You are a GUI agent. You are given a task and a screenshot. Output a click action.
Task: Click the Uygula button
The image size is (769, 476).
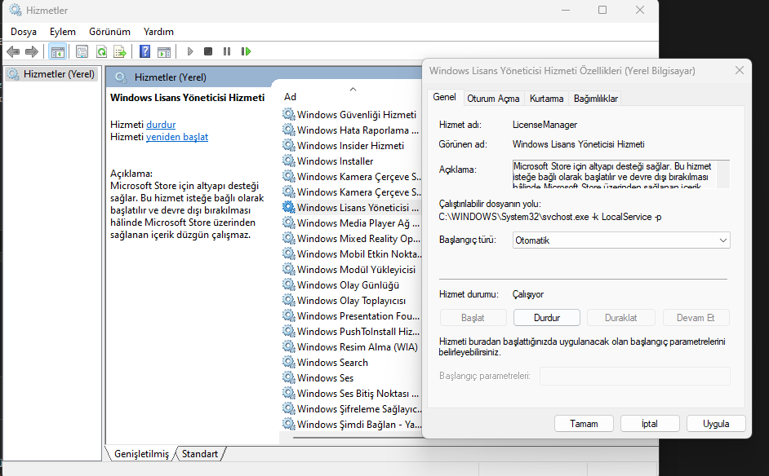[x=716, y=424]
